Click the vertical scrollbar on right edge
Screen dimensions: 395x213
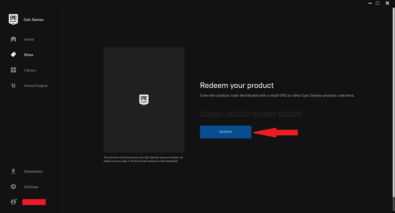click(x=393, y=103)
